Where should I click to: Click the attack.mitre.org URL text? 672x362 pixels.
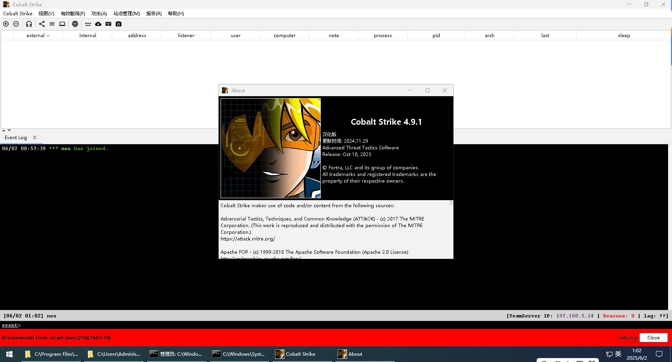coord(248,239)
